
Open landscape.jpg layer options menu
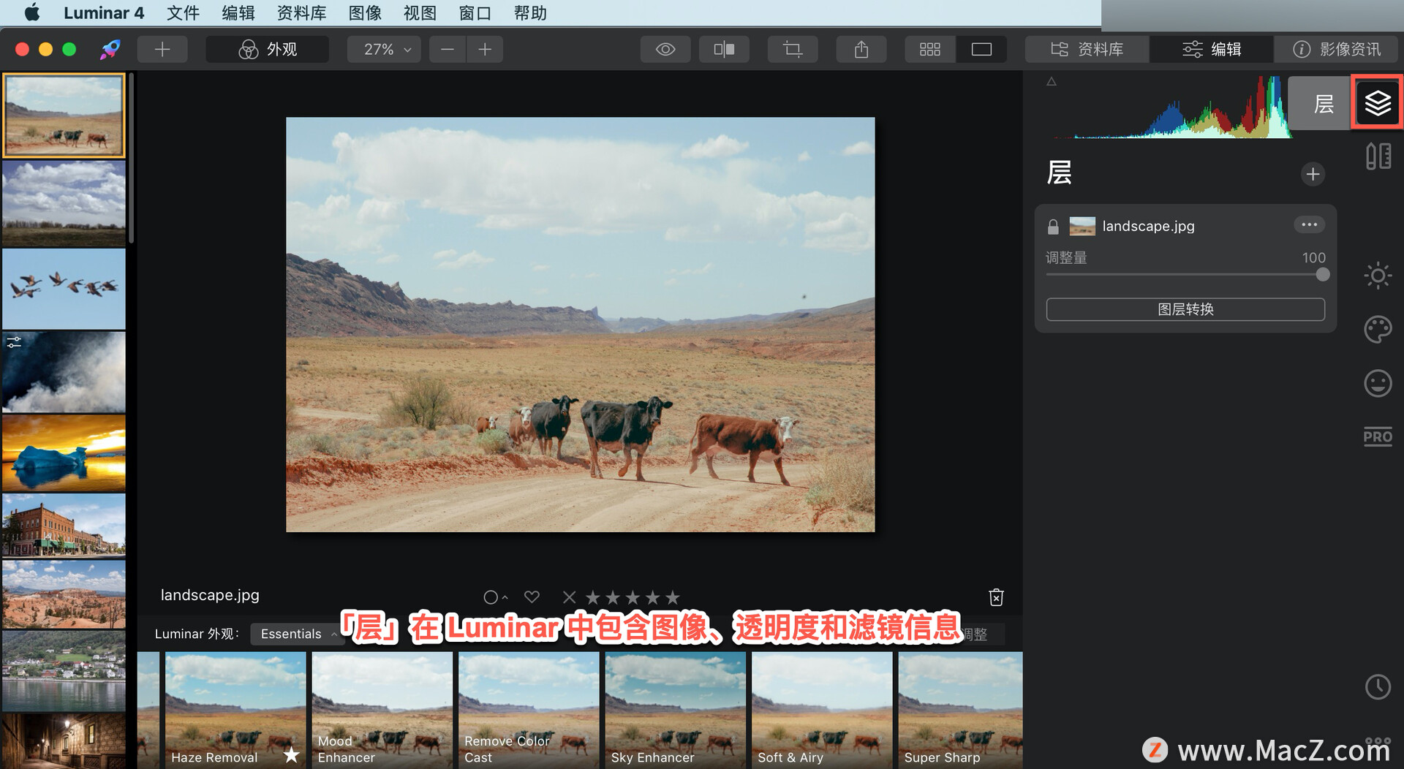click(1309, 225)
